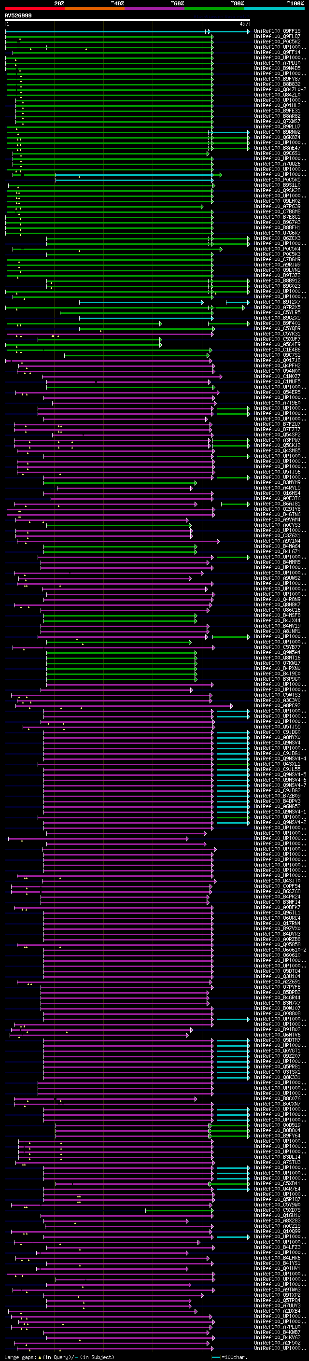Click hit label UniRef100_B9S1L0

pyautogui.click(x=277, y=185)
